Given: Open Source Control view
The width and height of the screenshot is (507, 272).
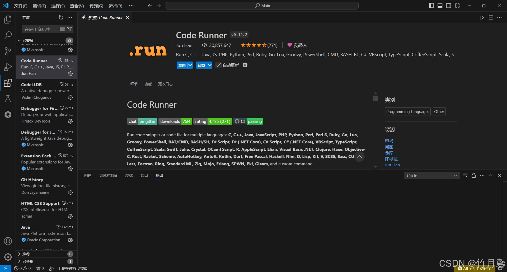Looking at the screenshot, I should 8,51.
